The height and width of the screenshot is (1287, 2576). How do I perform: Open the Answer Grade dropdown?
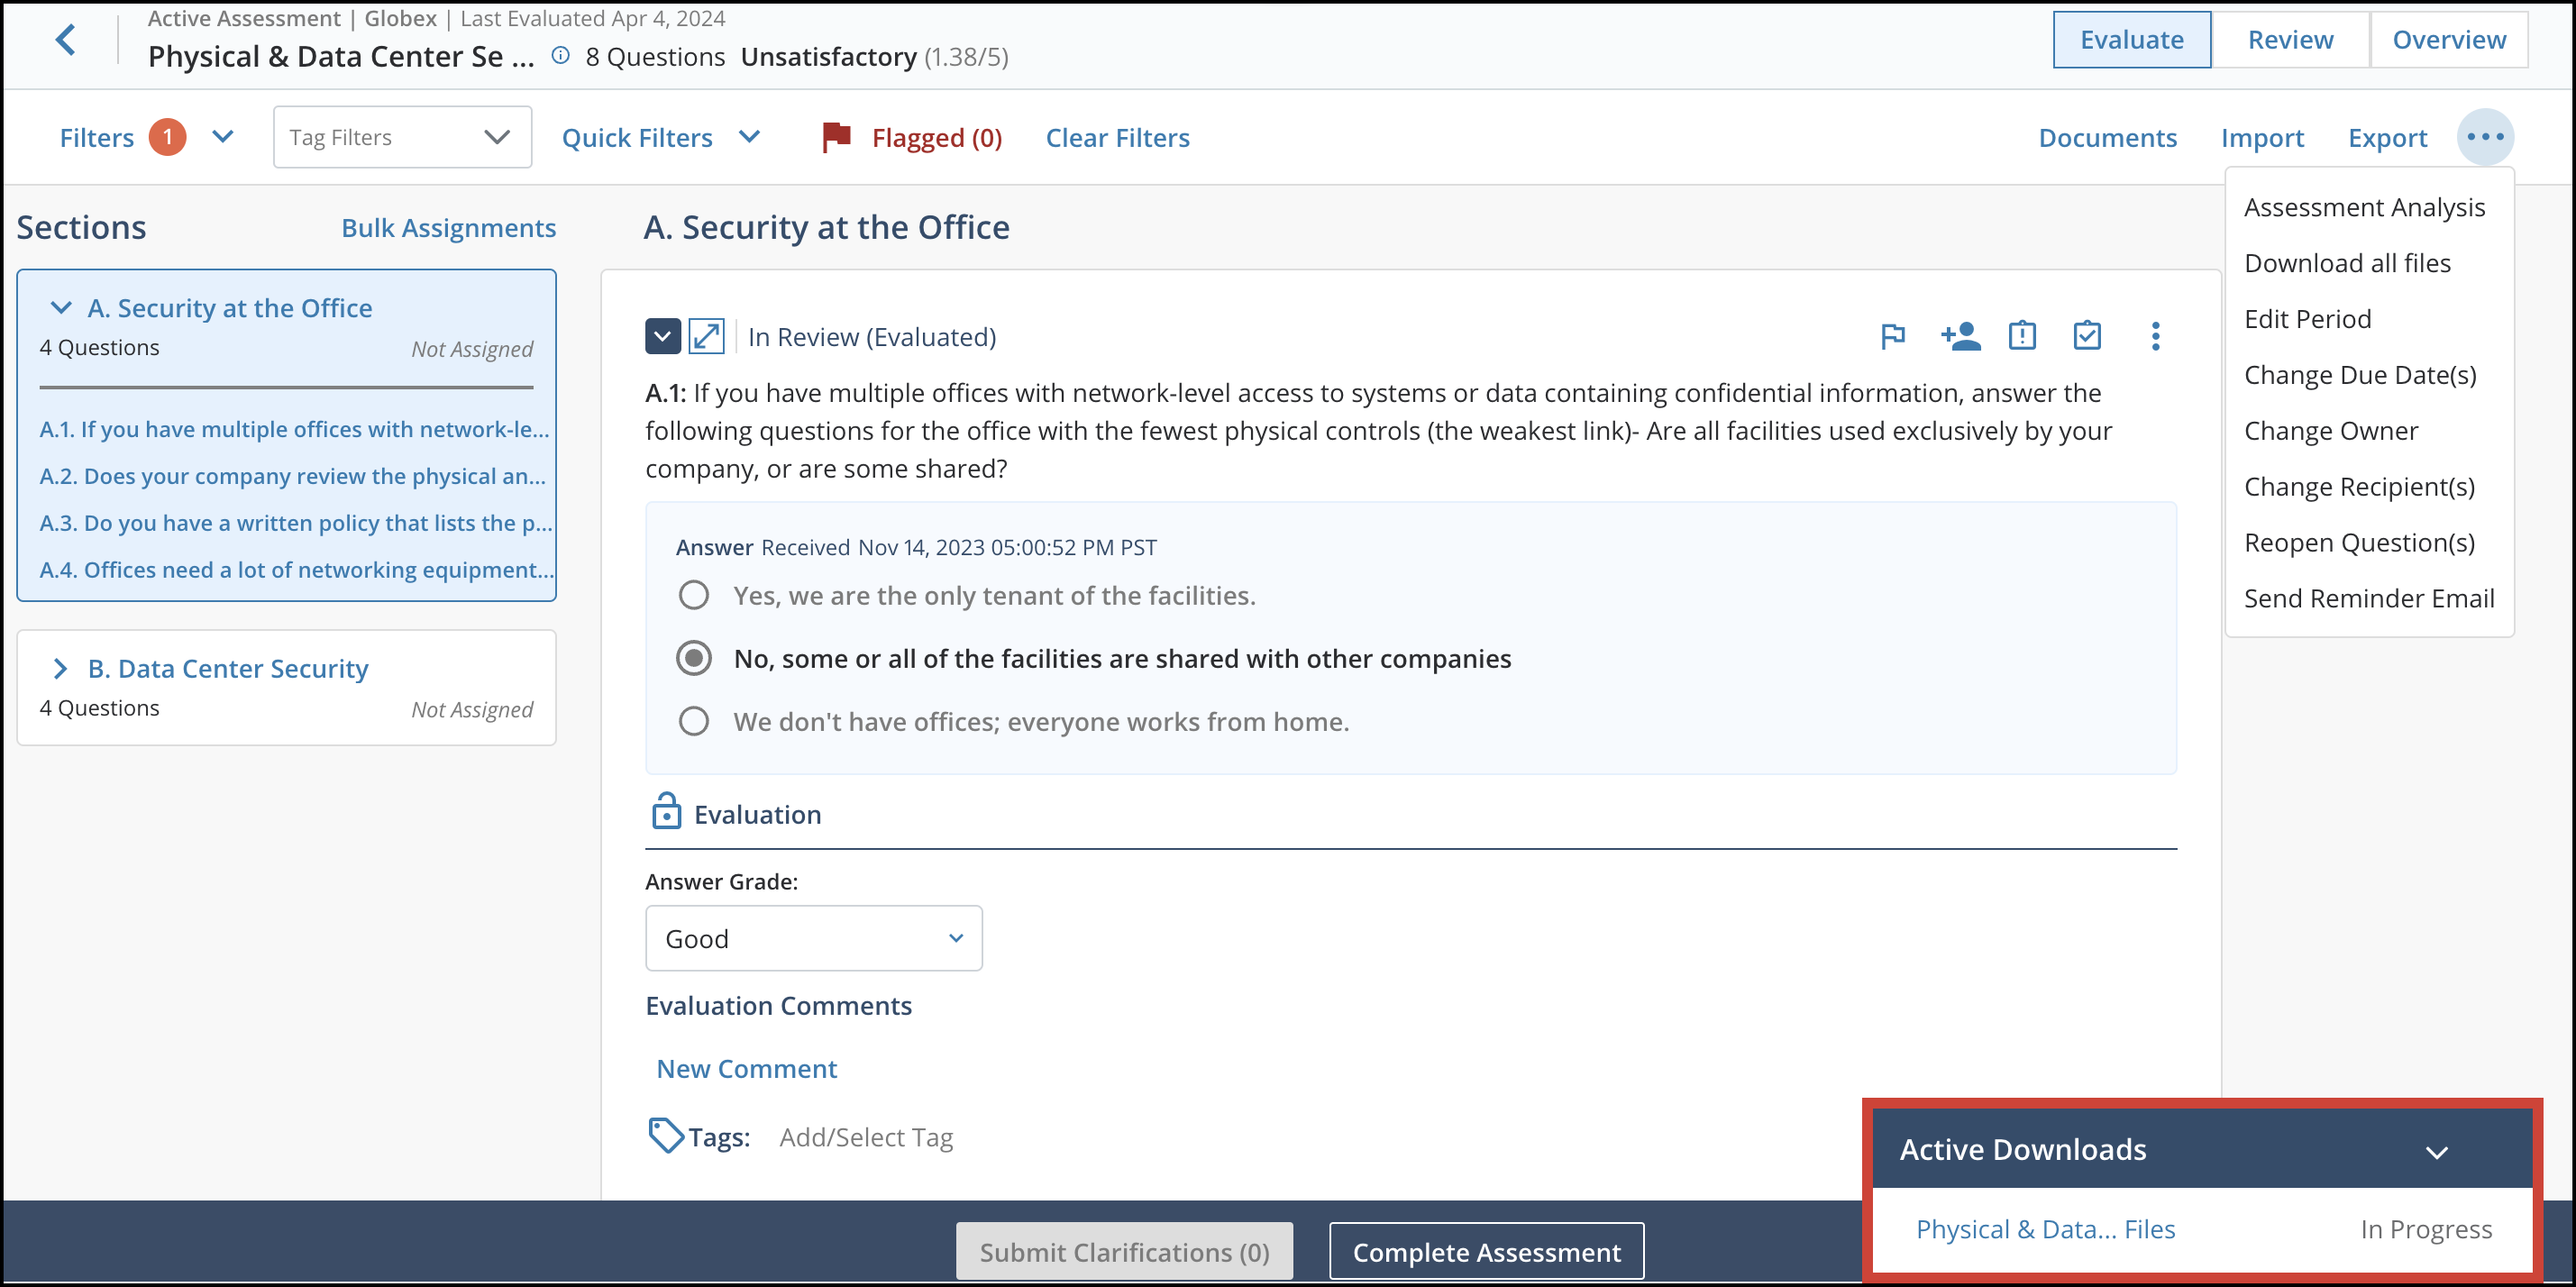(x=813, y=938)
